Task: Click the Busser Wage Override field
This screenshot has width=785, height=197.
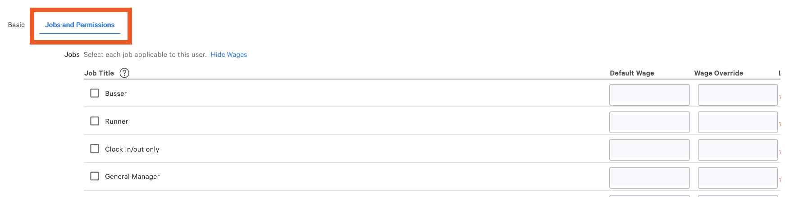Action: pos(737,95)
